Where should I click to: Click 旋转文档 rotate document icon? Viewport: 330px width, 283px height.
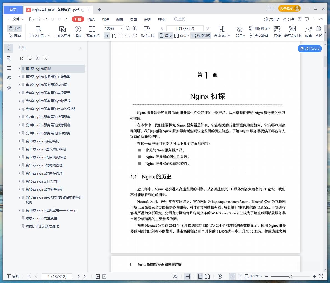(147, 32)
